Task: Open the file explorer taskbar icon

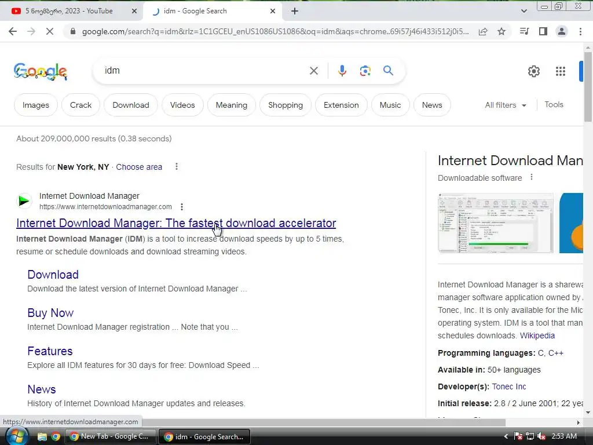Action: click(42, 437)
